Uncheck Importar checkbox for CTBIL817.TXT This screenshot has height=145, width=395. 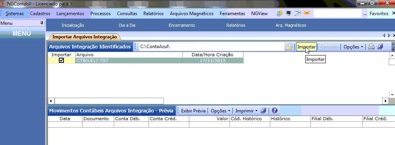coord(61,60)
